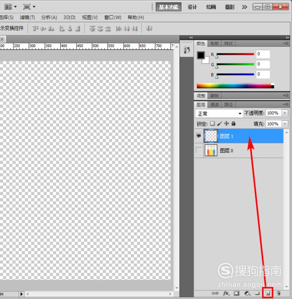Open the 窗口(W) menu
292x299 pixels.
point(113,18)
